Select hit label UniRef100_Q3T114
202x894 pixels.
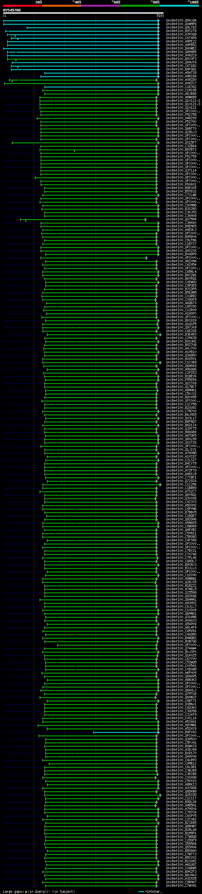coord(181,170)
